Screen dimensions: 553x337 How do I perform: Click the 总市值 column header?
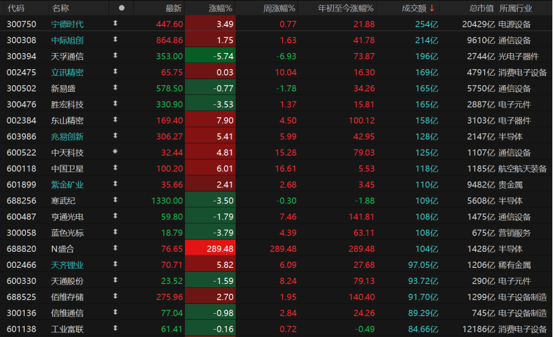point(481,8)
